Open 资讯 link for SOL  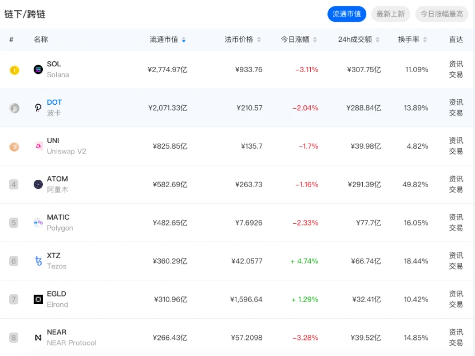pyautogui.click(x=456, y=64)
